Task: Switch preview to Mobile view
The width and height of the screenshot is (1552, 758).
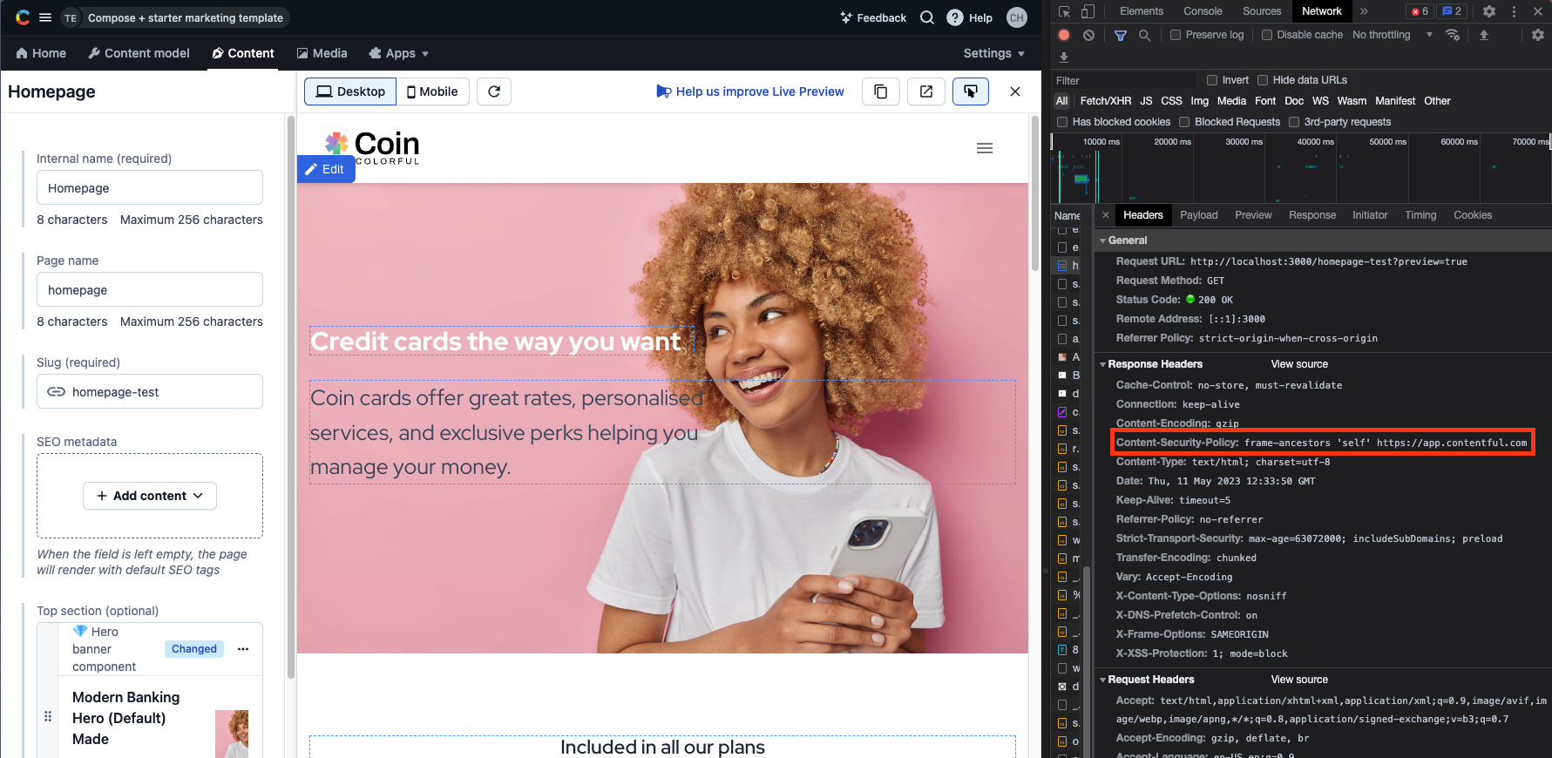Action: pyautogui.click(x=432, y=91)
